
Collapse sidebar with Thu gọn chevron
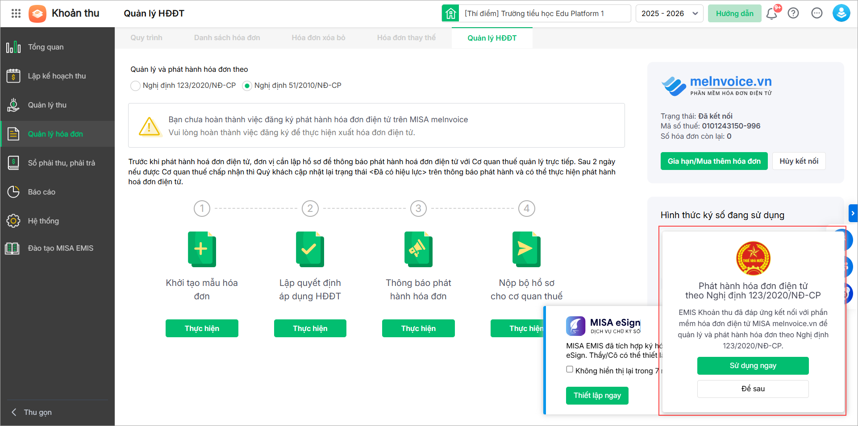click(x=14, y=412)
